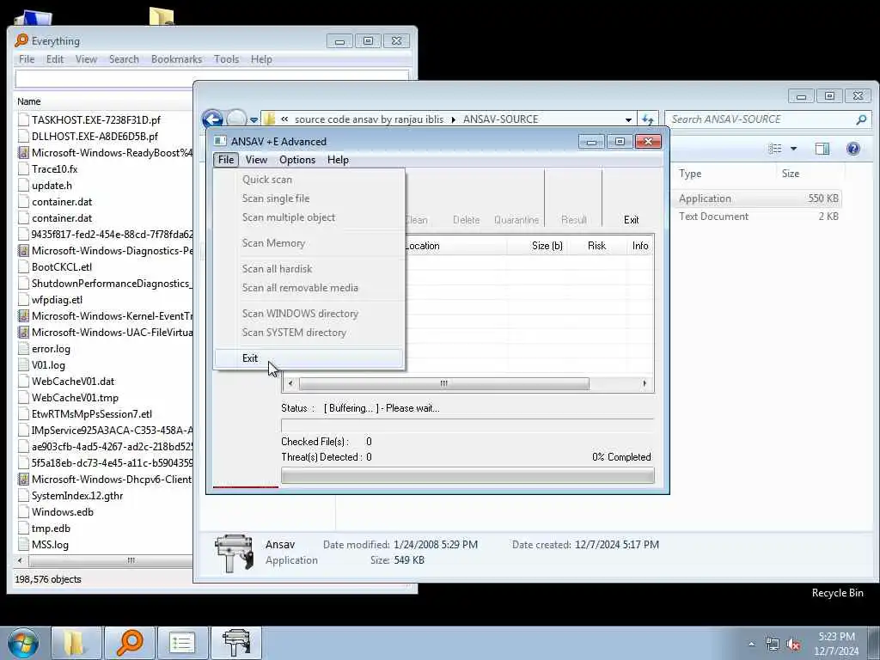Select Scan WINDOWS directory entry
The image size is (880, 660).
pyautogui.click(x=309, y=314)
